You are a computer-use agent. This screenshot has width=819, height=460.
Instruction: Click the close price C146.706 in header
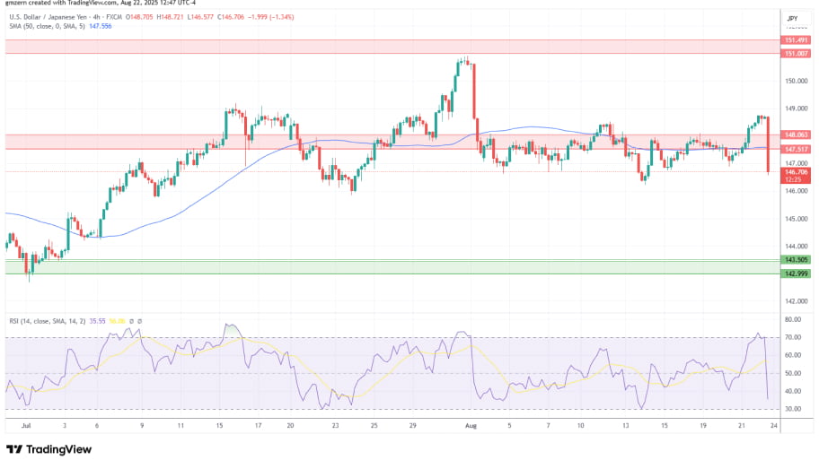[x=230, y=17]
